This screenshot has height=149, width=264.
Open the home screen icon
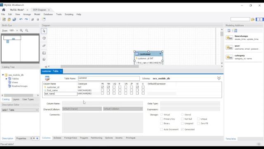point(4,10)
